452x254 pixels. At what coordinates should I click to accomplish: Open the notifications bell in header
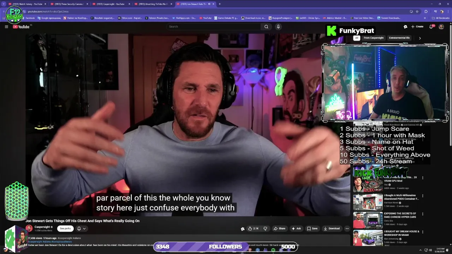click(x=432, y=26)
